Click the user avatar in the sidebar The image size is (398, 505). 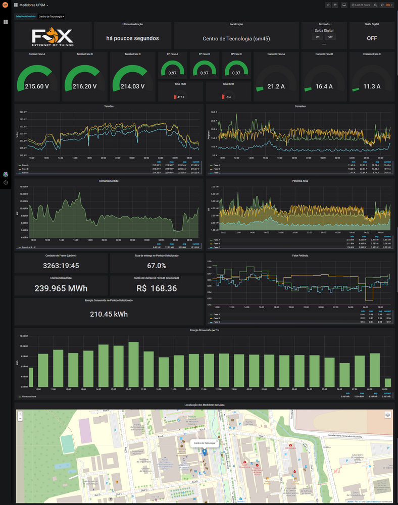(x=6, y=174)
